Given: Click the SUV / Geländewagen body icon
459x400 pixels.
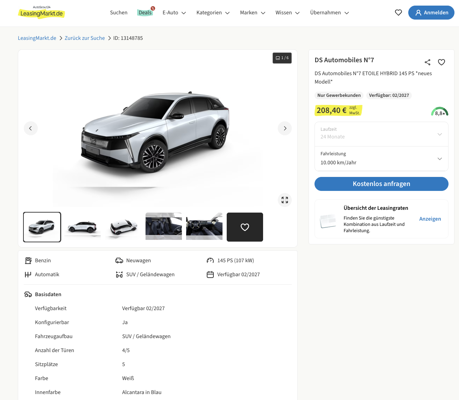Looking at the screenshot, I should [x=119, y=274].
